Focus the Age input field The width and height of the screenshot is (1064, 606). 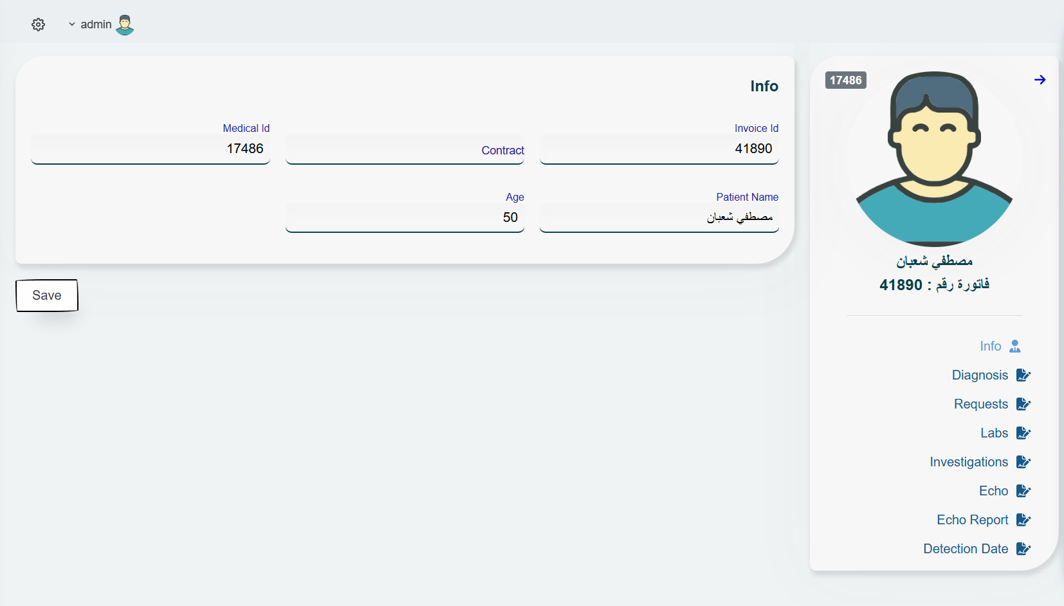click(405, 217)
